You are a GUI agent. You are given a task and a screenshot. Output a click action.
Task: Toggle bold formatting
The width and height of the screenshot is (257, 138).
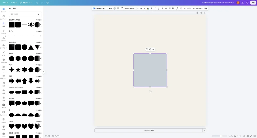151,8
